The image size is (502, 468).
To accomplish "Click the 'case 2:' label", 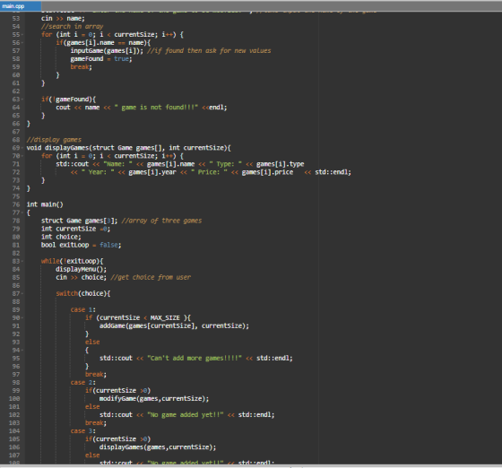I will [82, 383].
